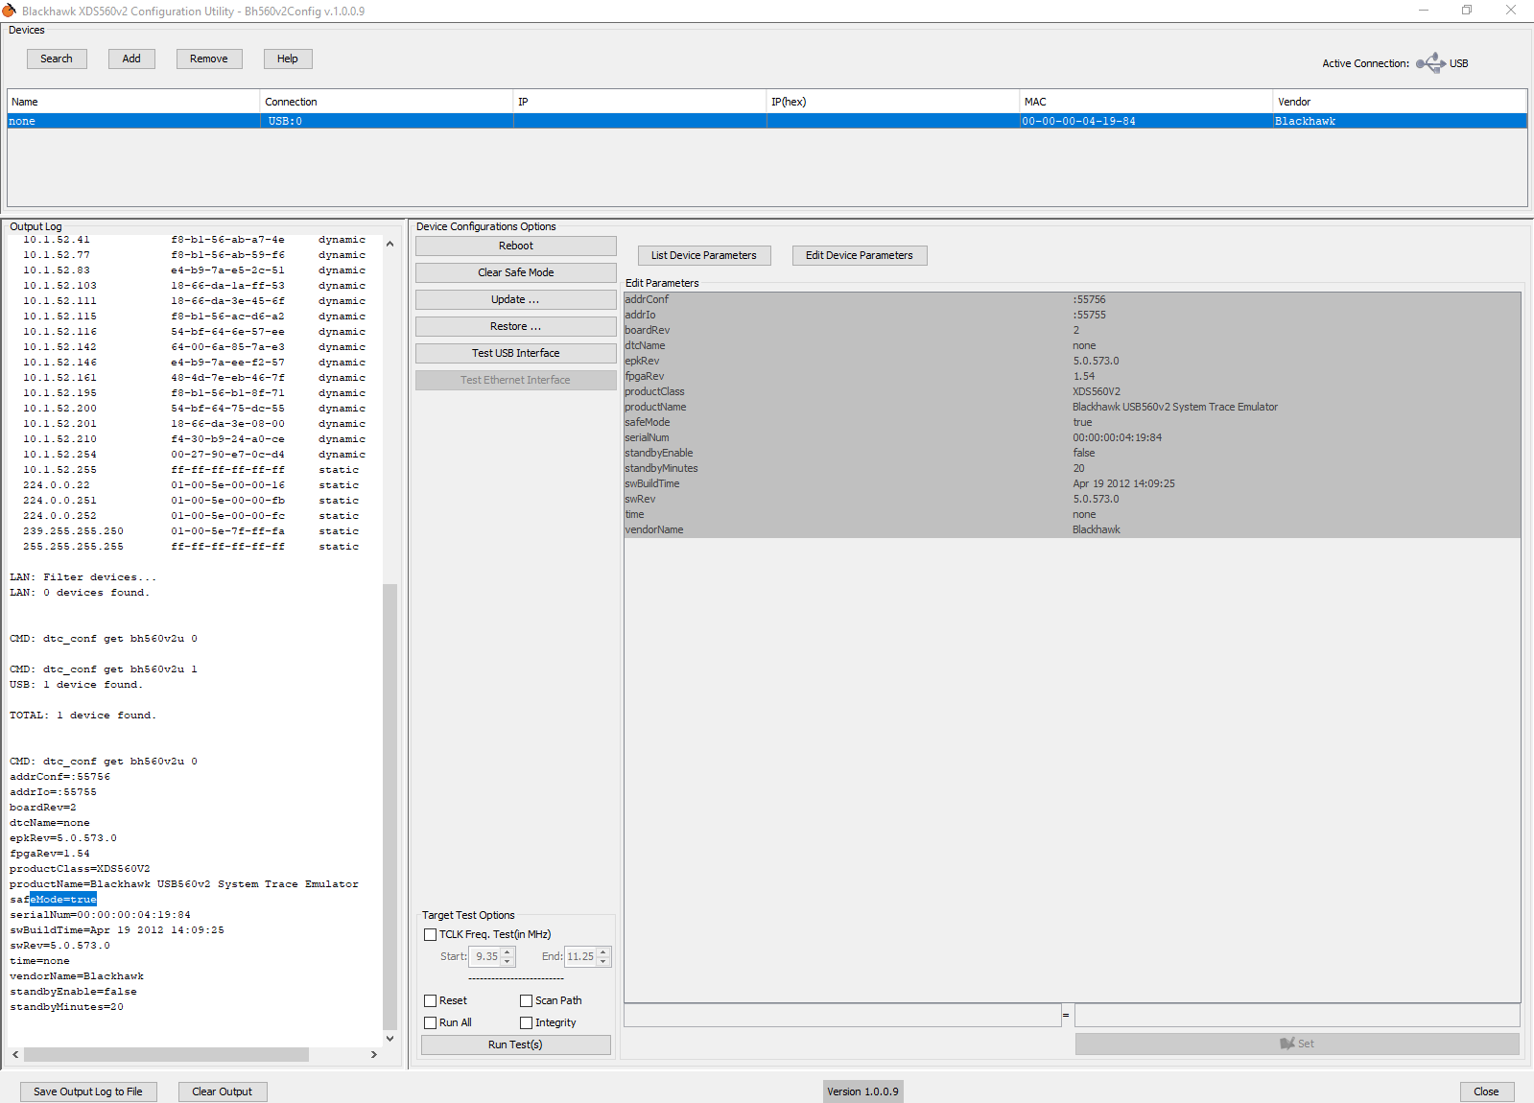Click the Start frequency input field
This screenshot has height=1103, width=1534.
pyautogui.click(x=486, y=956)
